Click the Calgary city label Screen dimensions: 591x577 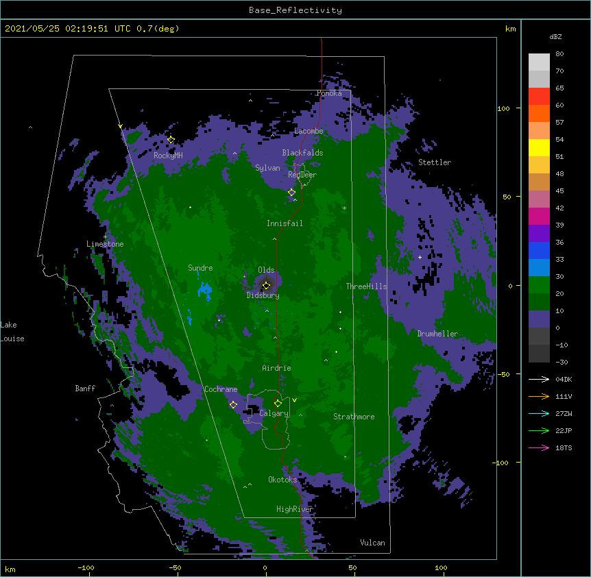coord(274,413)
